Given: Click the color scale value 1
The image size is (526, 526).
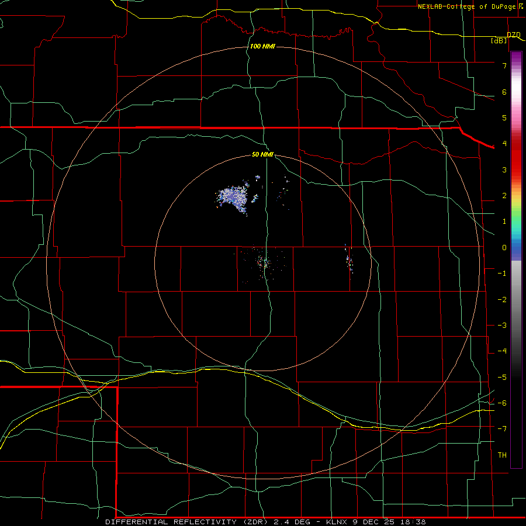Looking at the screenshot, I should pos(504,222).
